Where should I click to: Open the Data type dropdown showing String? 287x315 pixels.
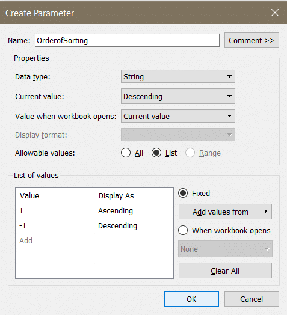[x=178, y=76]
